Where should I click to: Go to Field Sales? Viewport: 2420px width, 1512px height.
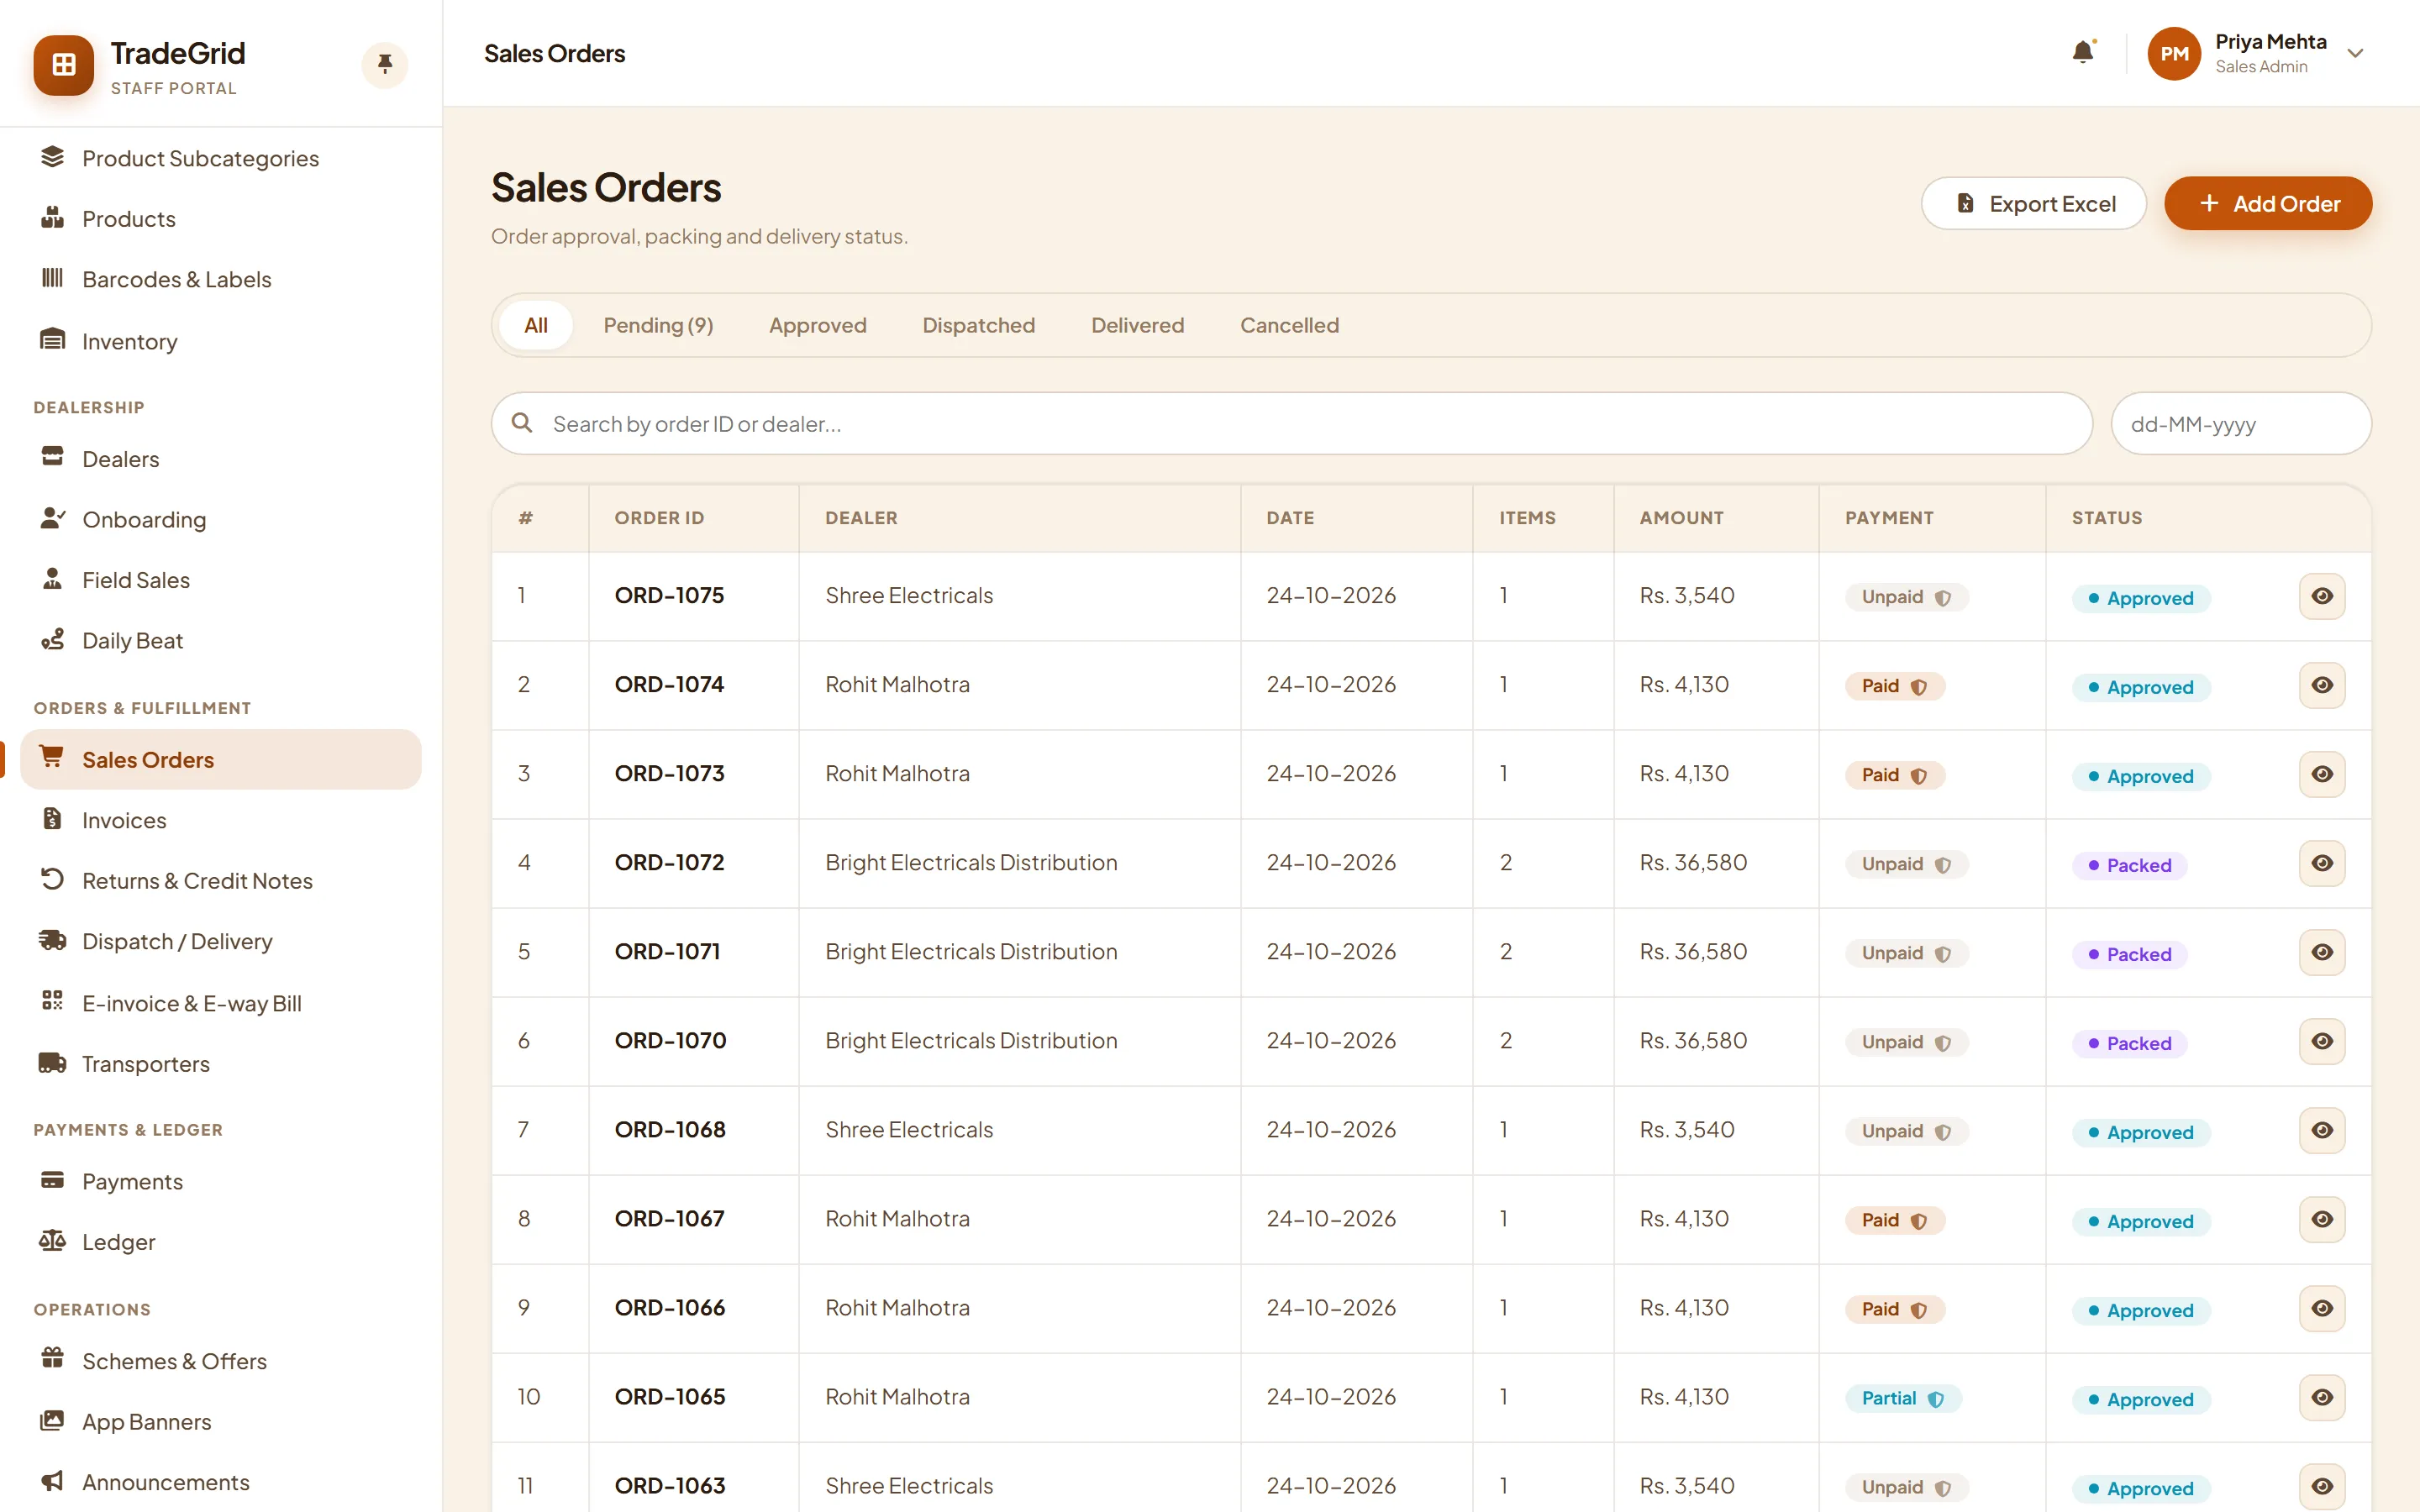221,580
